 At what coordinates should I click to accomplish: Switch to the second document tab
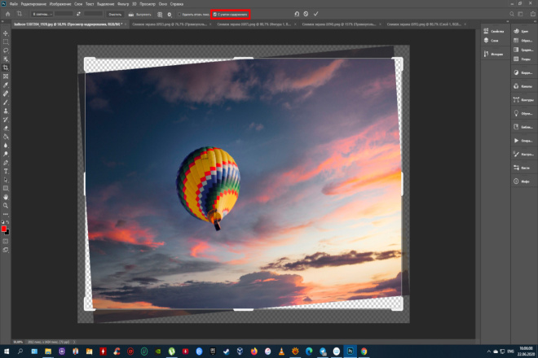170,24
